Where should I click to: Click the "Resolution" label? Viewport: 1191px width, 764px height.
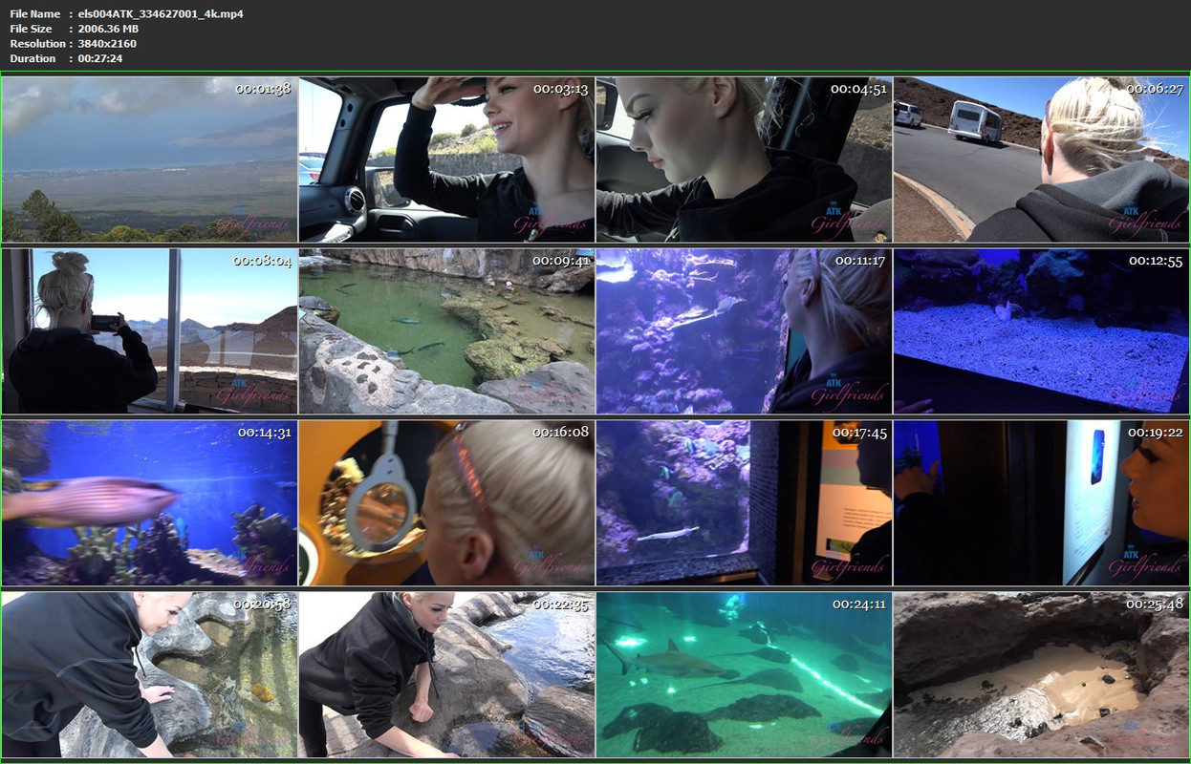[37, 44]
